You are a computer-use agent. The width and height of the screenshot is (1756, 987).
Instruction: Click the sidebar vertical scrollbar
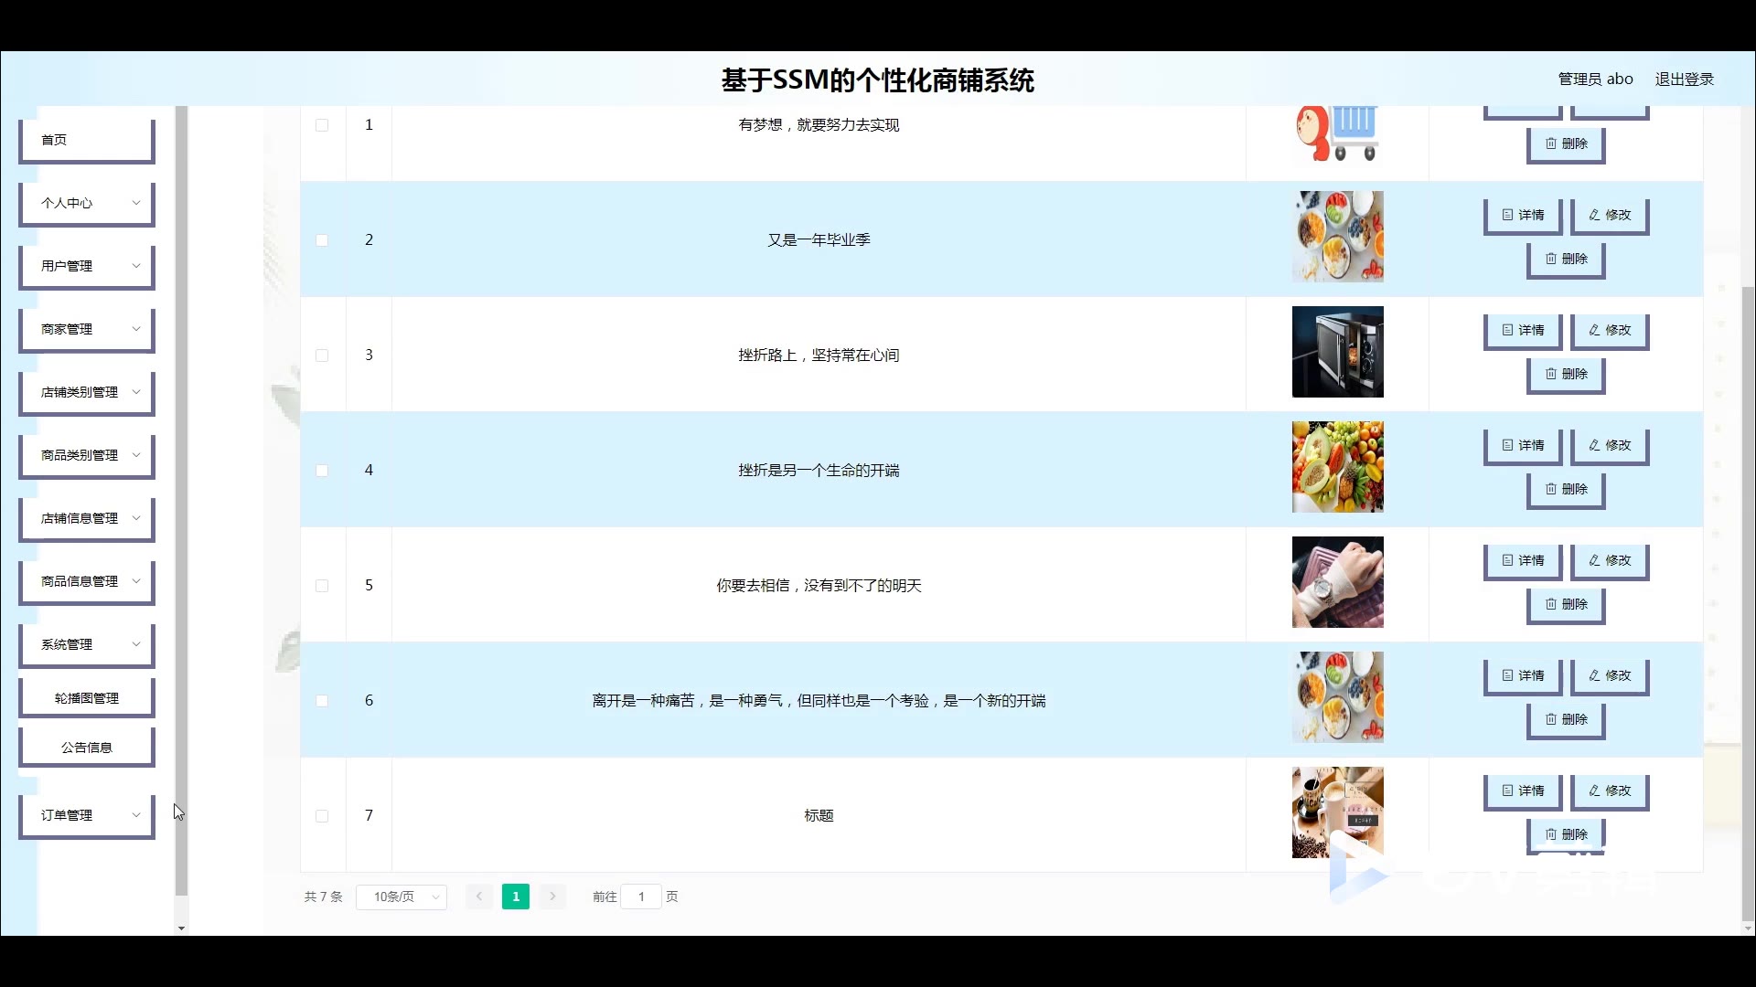tap(181, 503)
